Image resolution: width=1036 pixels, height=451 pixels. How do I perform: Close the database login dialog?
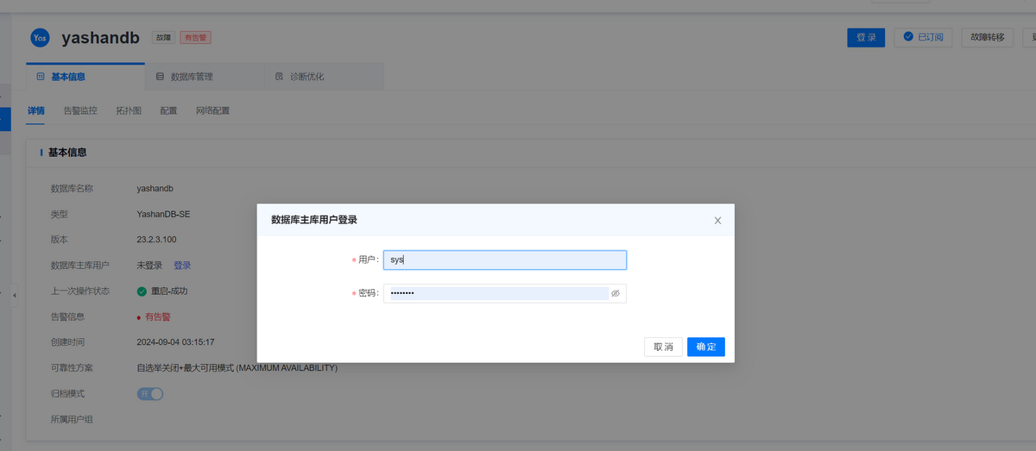pos(717,221)
